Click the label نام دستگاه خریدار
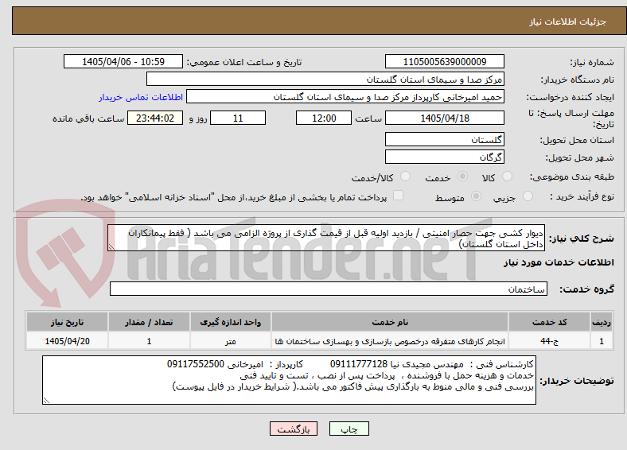The width and height of the screenshot is (627, 450). pyautogui.click(x=578, y=80)
